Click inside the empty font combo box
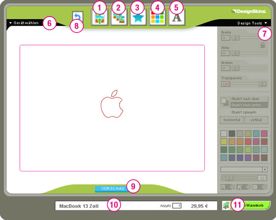 click(241, 170)
